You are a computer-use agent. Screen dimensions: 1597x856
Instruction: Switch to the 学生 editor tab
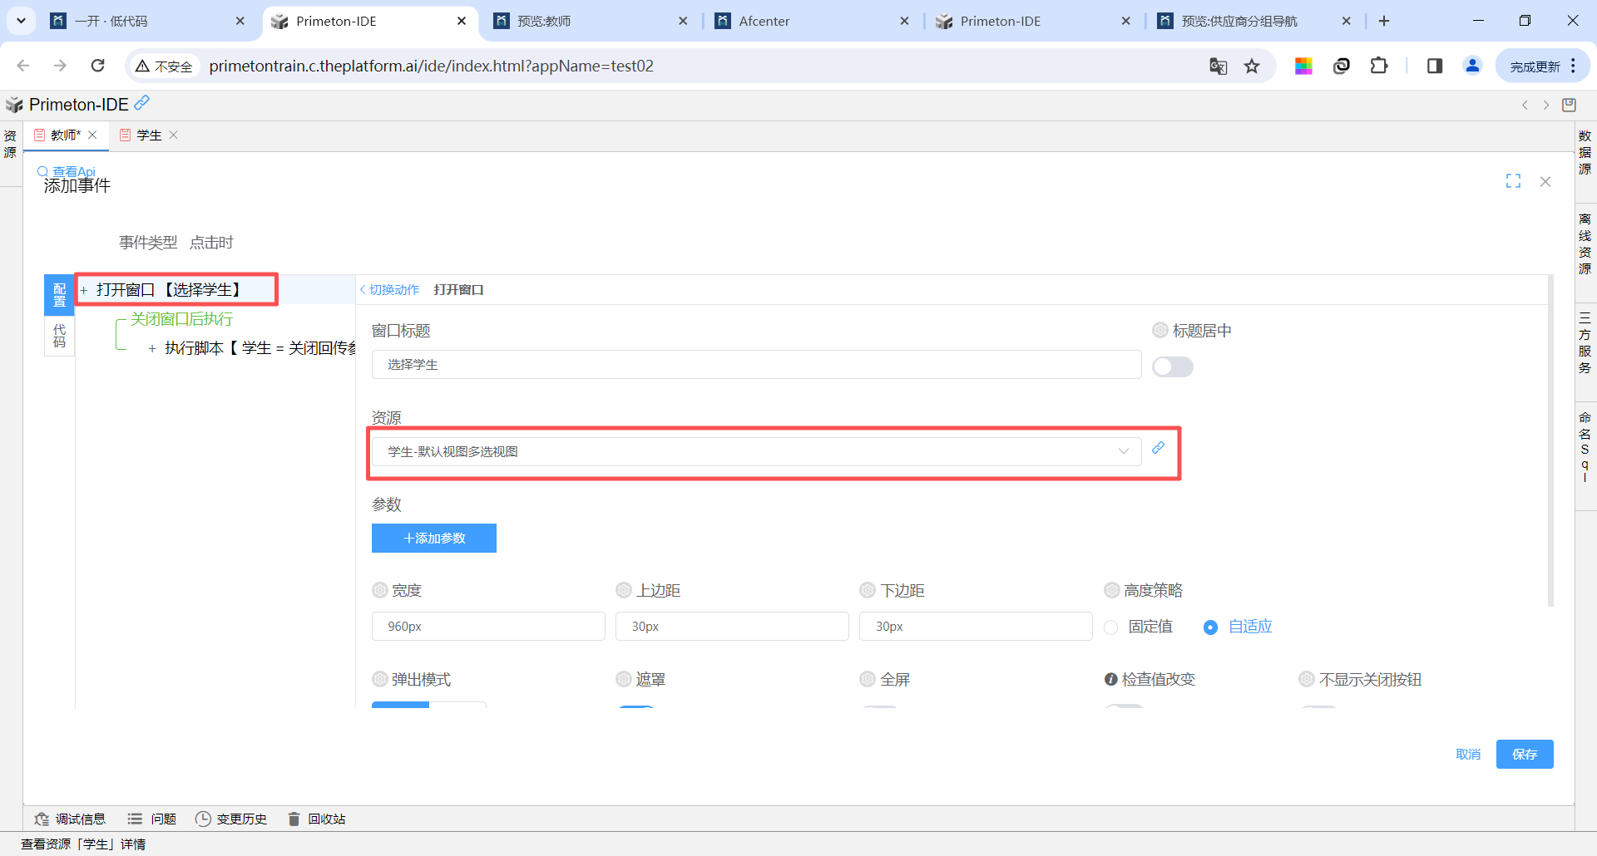tap(149, 135)
